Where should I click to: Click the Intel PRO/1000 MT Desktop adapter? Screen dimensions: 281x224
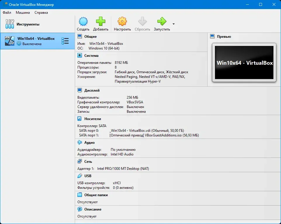pos(123,168)
